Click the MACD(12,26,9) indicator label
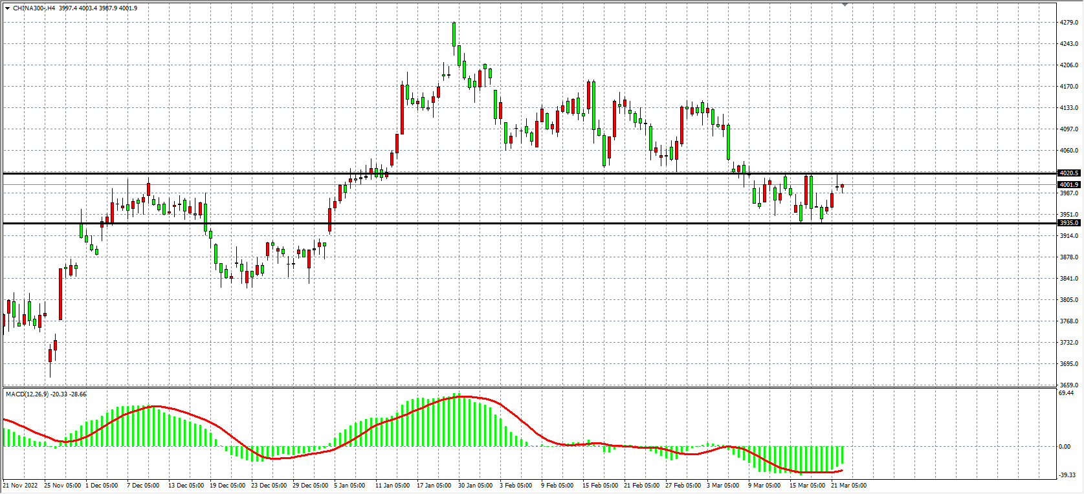The width and height of the screenshot is (1084, 494). click(x=27, y=394)
